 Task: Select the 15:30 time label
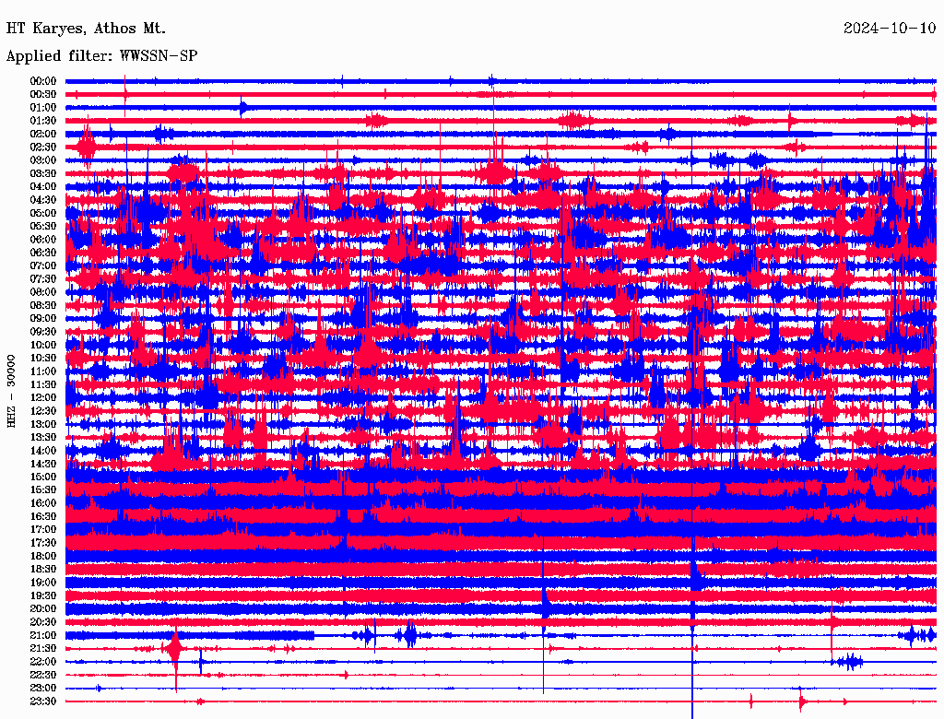click(x=43, y=490)
